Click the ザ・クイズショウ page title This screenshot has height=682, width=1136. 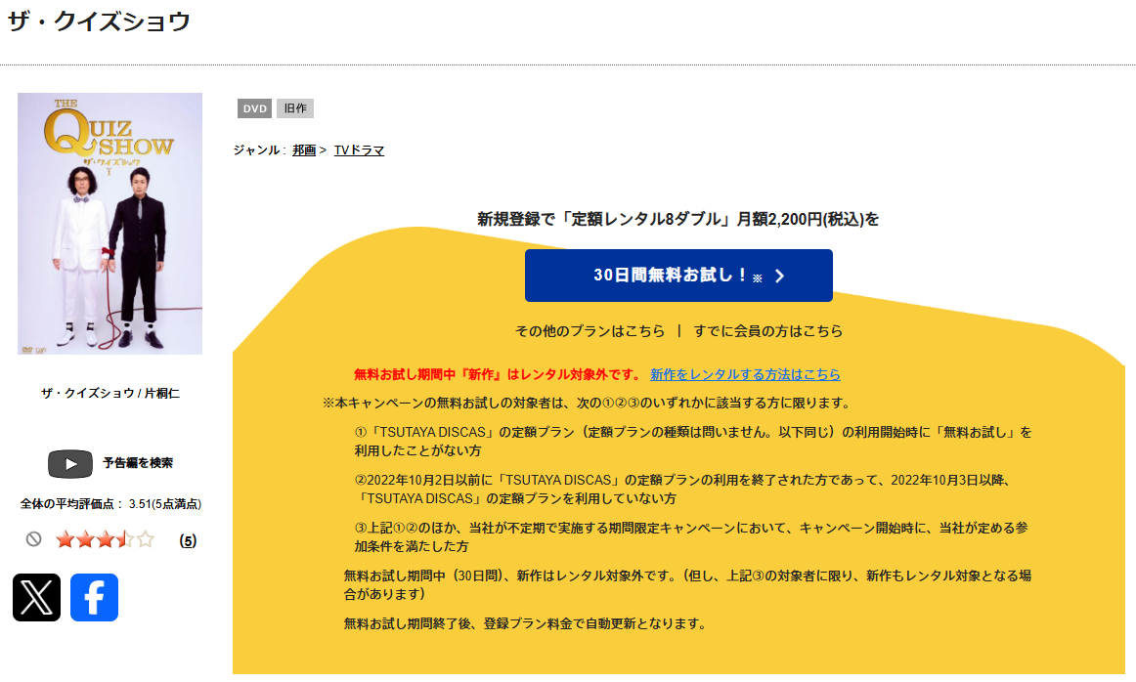click(x=99, y=21)
